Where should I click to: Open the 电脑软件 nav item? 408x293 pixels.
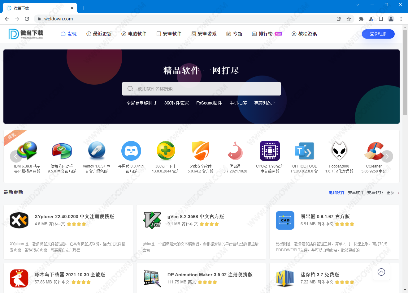pyautogui.click(x=134, y=34)
